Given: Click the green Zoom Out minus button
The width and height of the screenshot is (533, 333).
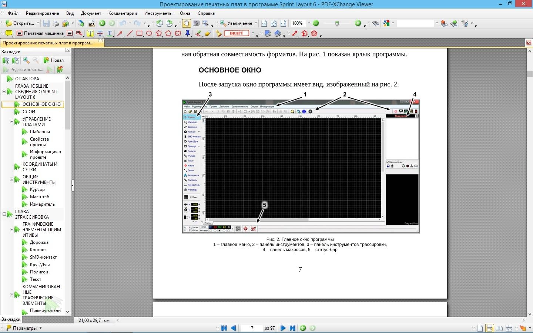Looking at the screenshot, I should [x=316, y=23].
